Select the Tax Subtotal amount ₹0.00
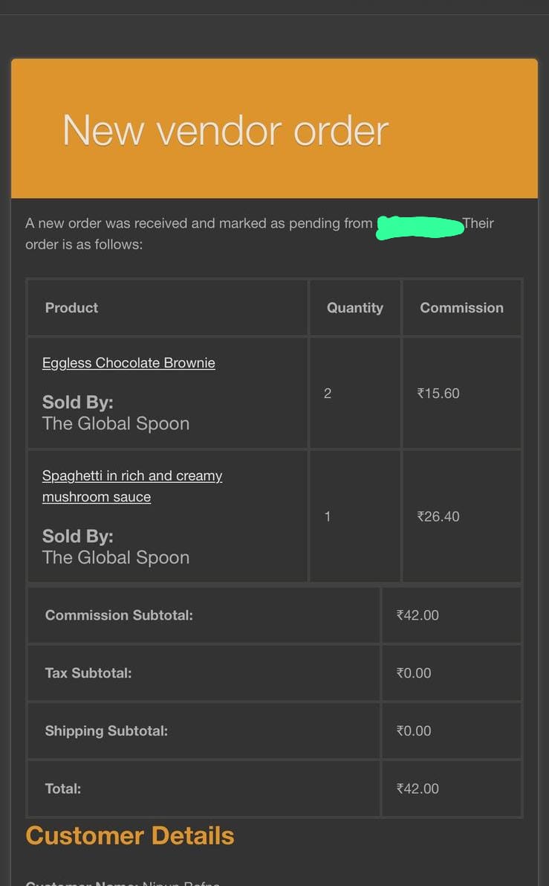Screen dimensions: 549x886 click(414, 673)
